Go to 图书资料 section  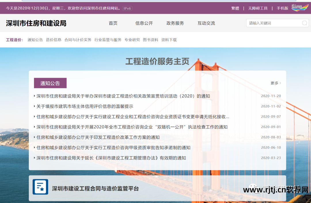[x=151, y=40]
